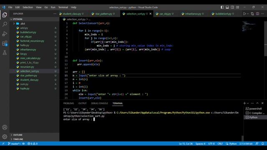Toggle the secondary side bar layout
The image size is (267, 150).
(232, 7)
